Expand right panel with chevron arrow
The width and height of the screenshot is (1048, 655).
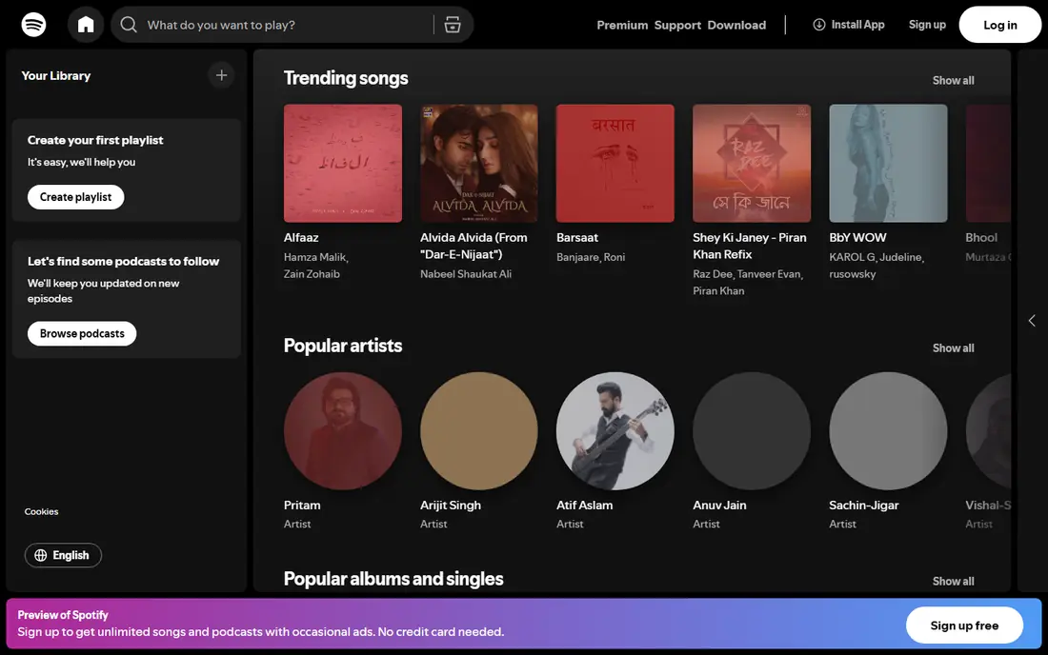coord(1032,321)
